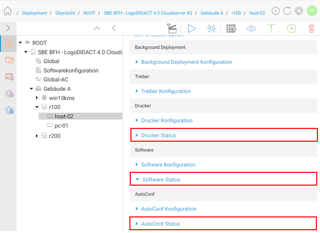The width and height of the screenshot is (320, 233).
Task: Delete with the red trash icon
Action: point(311,28)
